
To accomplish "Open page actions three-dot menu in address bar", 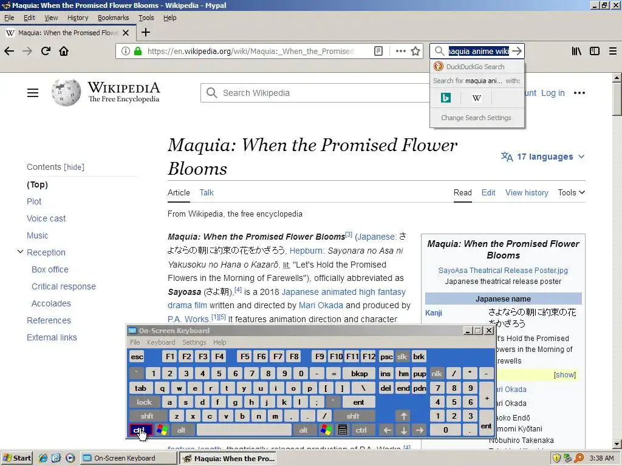I will click(401, 51).
